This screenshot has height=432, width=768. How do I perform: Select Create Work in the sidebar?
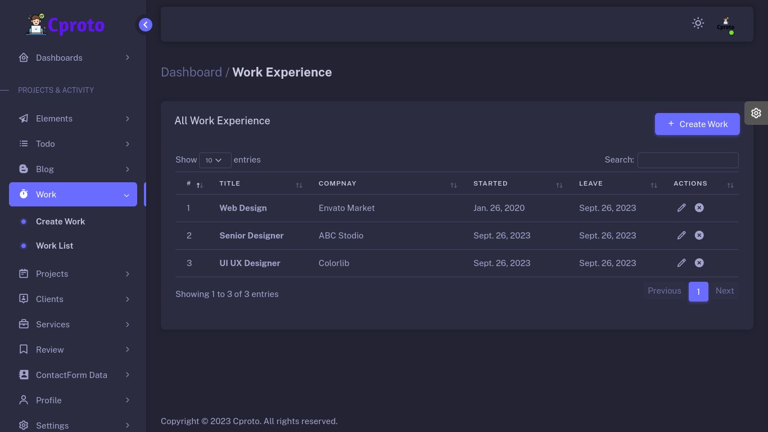[x=60, y=222]
